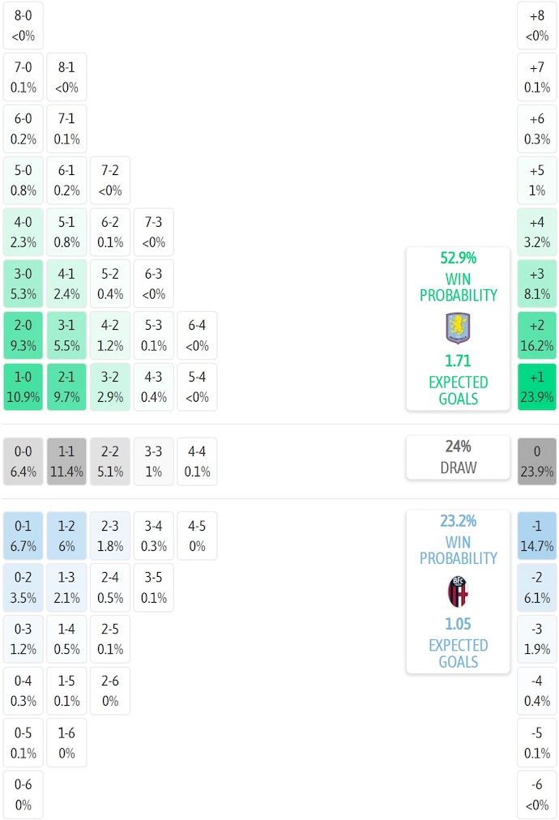Click the Bologna club crest icon
The height and width of the screenshot is (820, 559).
pyautogui.click(x=458, y=592)
